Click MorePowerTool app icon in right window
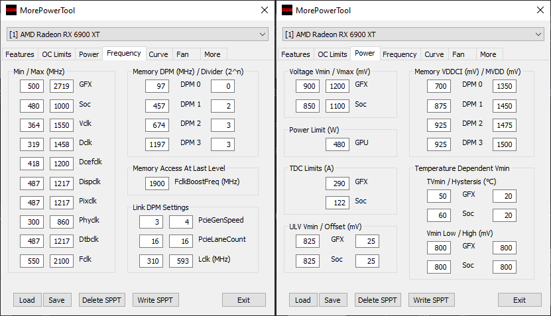551x316 pixels. click(x=287, y=10)
